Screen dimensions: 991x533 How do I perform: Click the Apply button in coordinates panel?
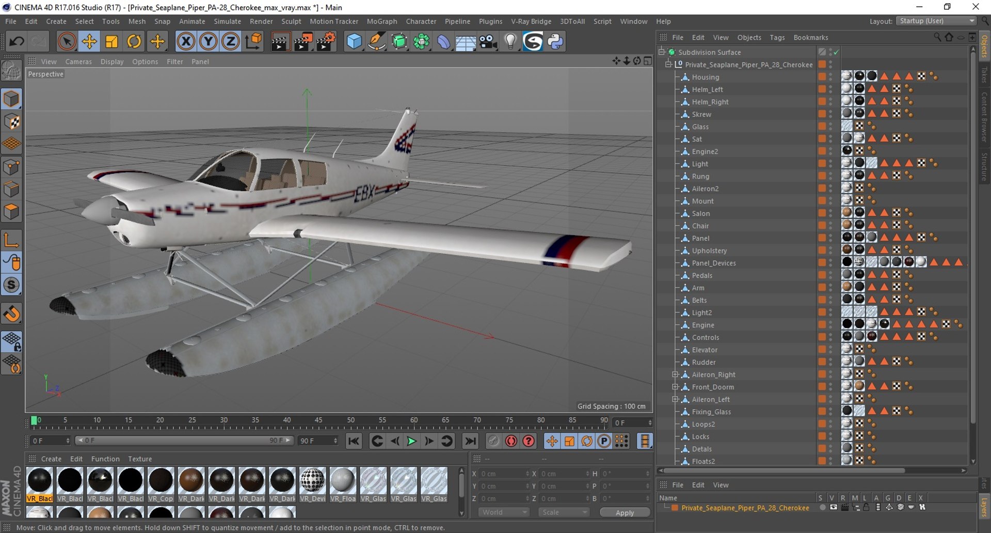click(625, 512)
